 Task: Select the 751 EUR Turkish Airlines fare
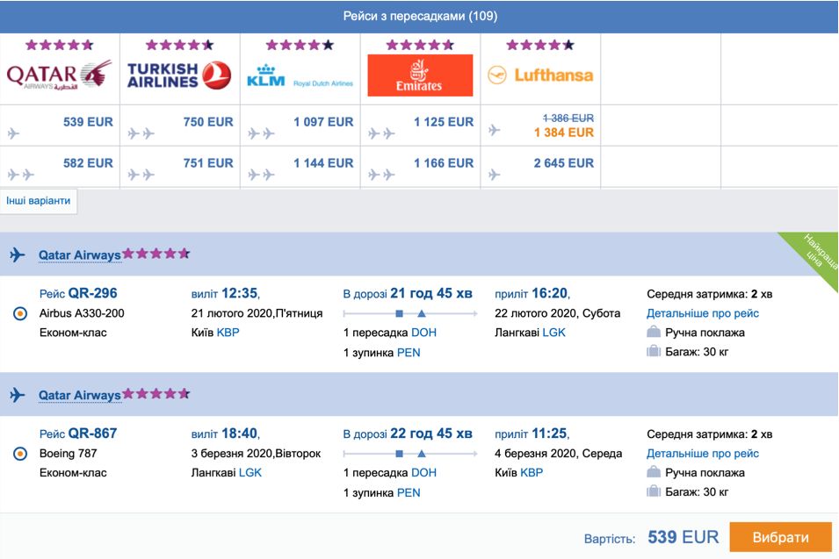point(208,163)
